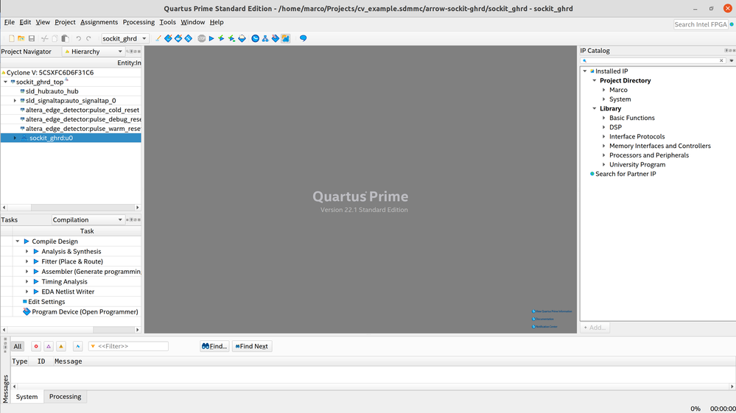Open Timing Analyzer blue clock icon
Screen dimensions: 736x413
[255, 38]
